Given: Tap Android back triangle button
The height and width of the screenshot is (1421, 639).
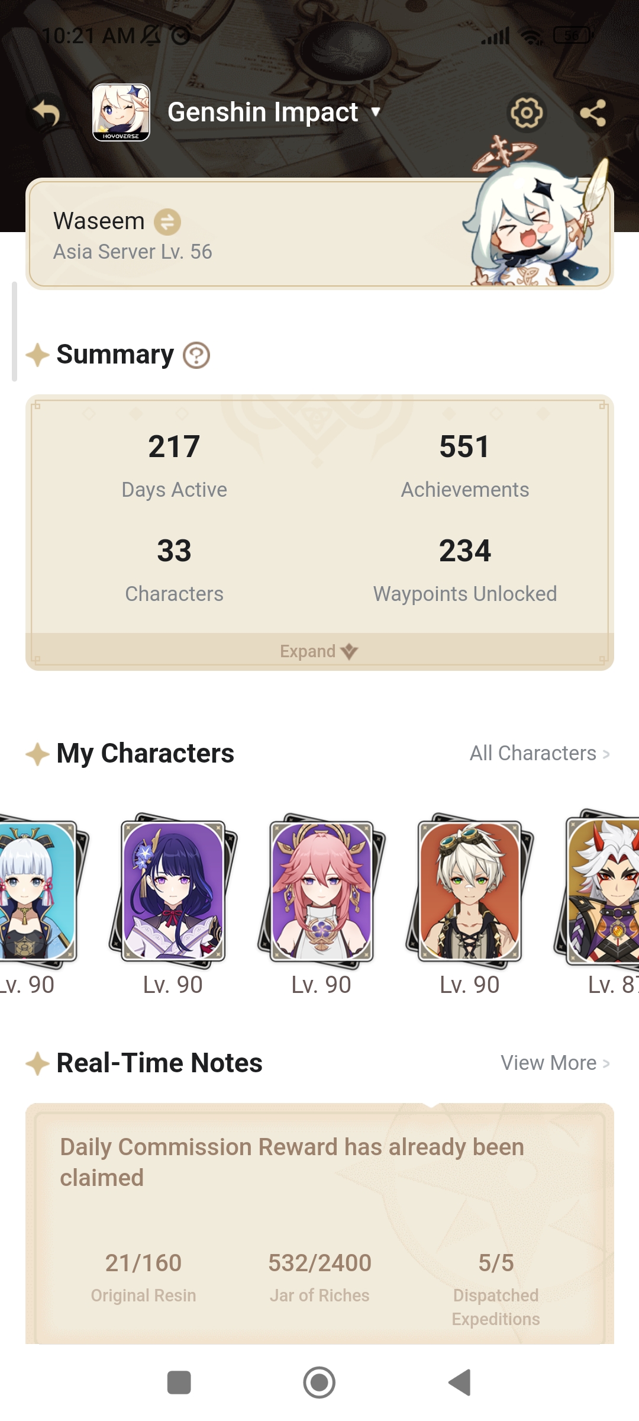Looking at the screenshot, I should pos(460,1383).
